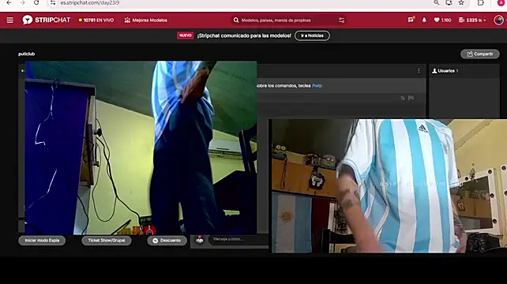Open the 10781 EN VIVO live list
Screen dimensions: 507x284
(96, 20)
